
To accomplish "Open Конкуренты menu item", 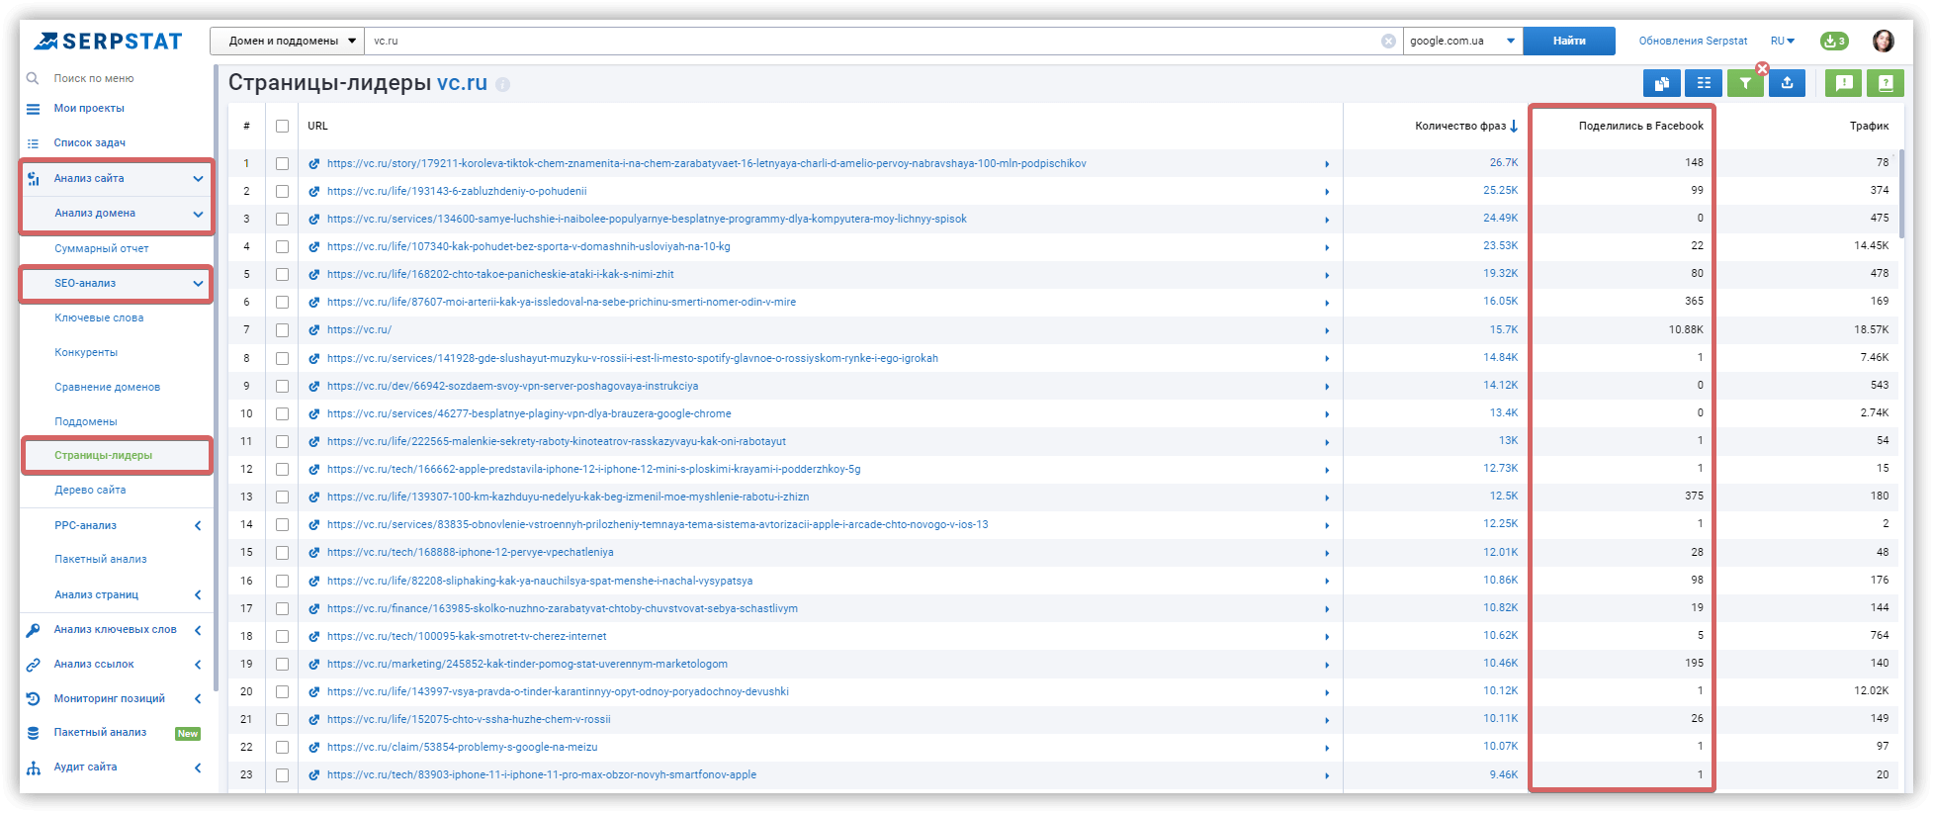I will click(86, 352).
